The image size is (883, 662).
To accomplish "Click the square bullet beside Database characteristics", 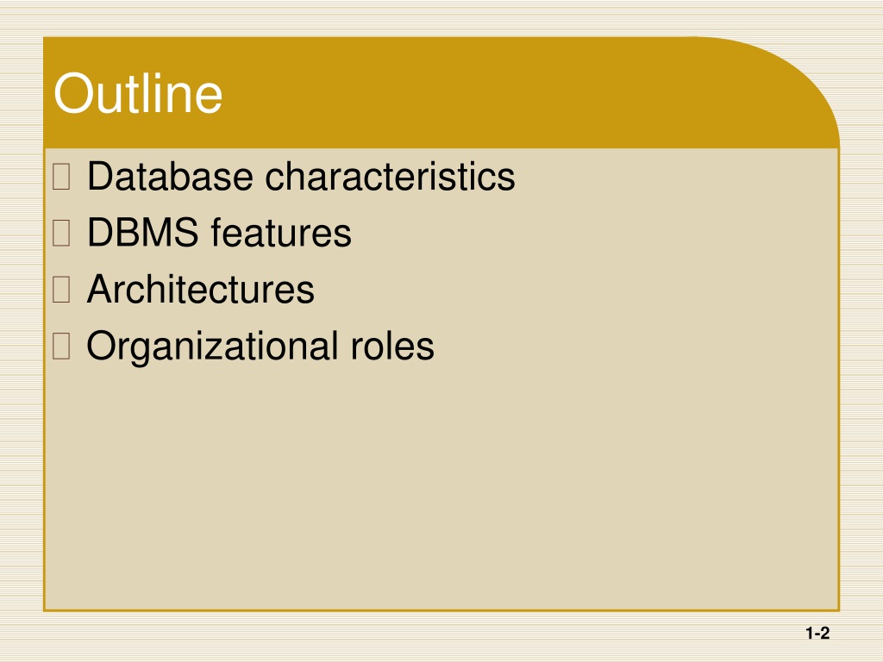I will [x=61, y=177].
